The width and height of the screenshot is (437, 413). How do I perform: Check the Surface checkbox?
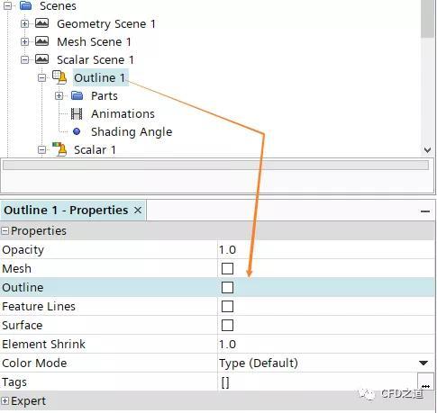point(227,326)
